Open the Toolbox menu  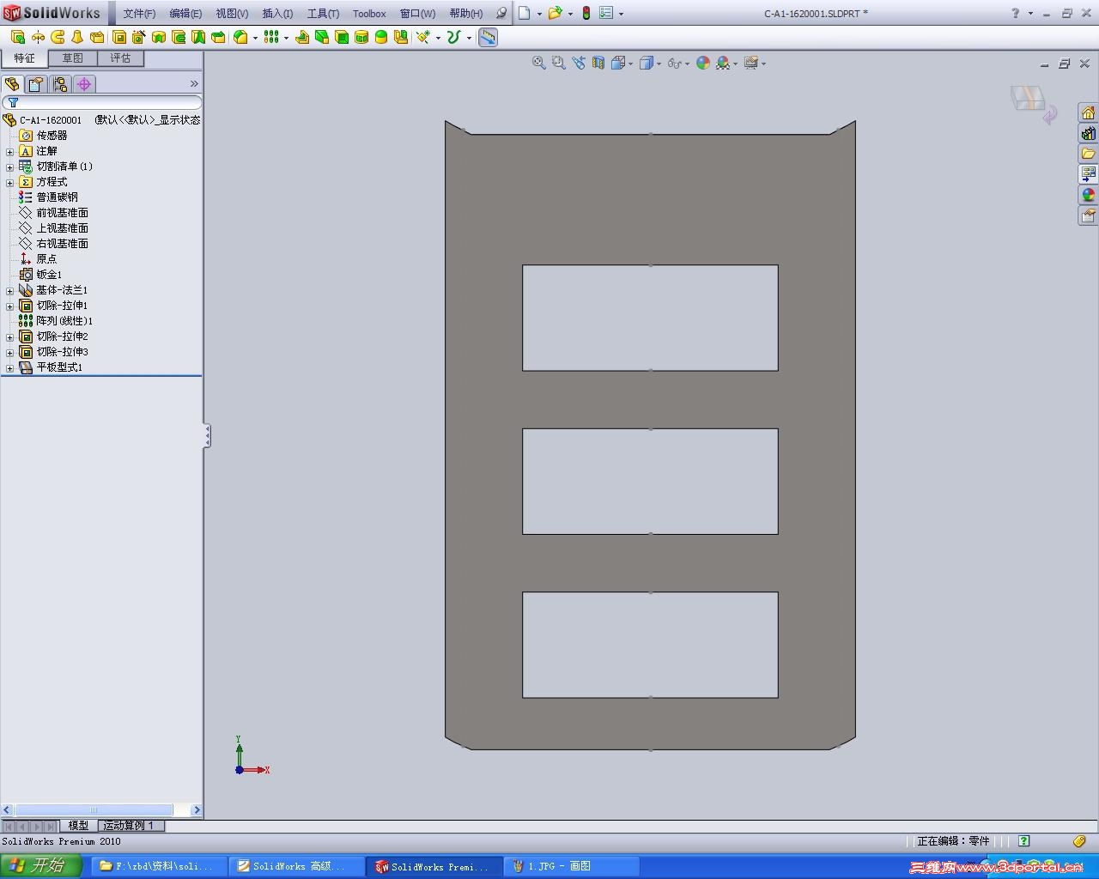point(369,14)
